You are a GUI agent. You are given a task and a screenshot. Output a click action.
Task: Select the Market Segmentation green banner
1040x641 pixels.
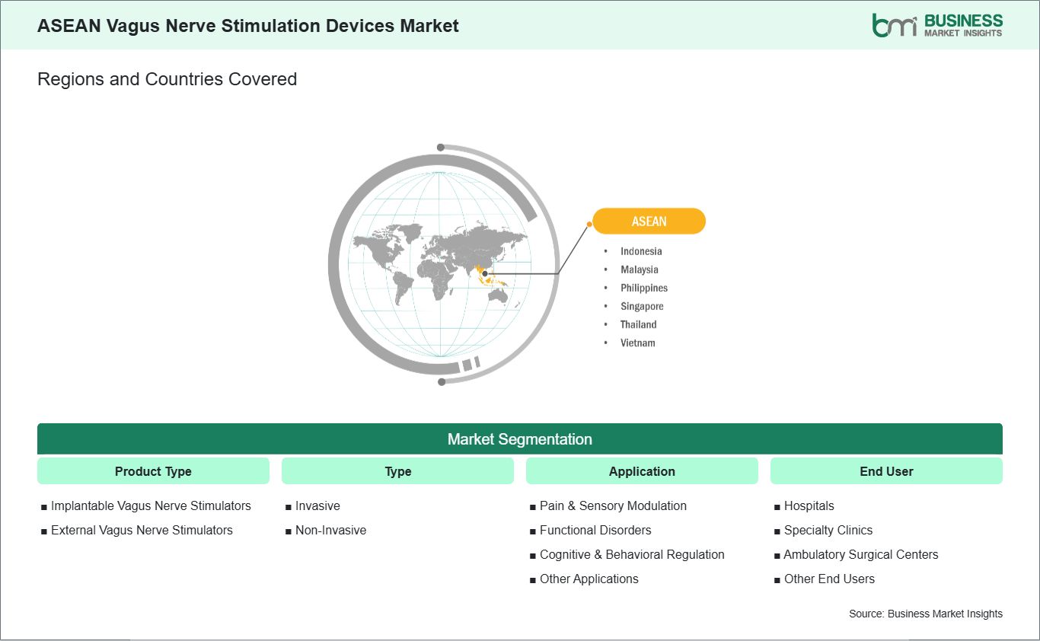coord(520,439)
